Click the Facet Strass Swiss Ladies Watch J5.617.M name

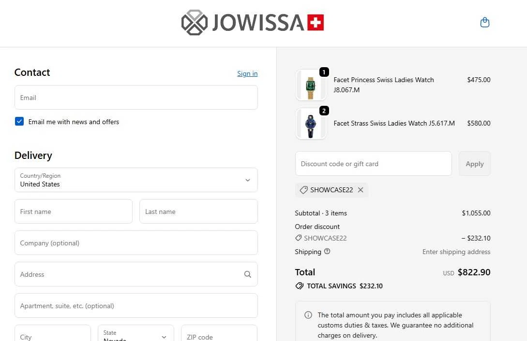pos(394,123)
